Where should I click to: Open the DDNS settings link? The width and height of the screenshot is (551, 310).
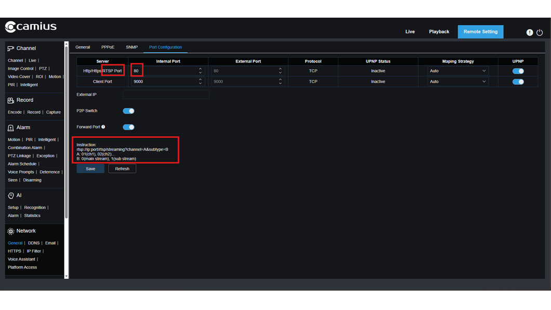pyautogui.click(x=33, y=242)
